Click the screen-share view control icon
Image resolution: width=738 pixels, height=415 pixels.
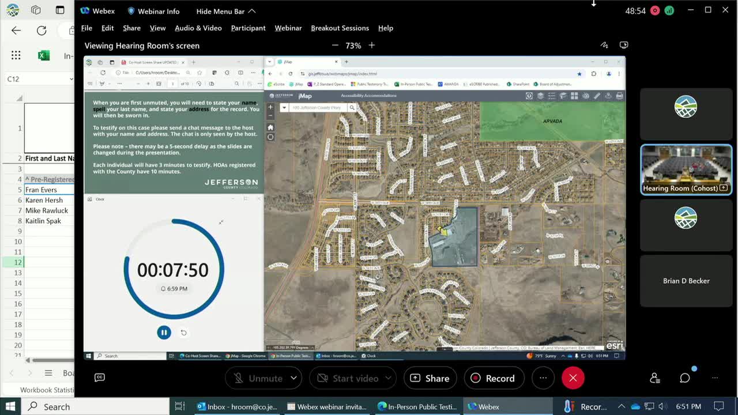(x=624, y=45)
